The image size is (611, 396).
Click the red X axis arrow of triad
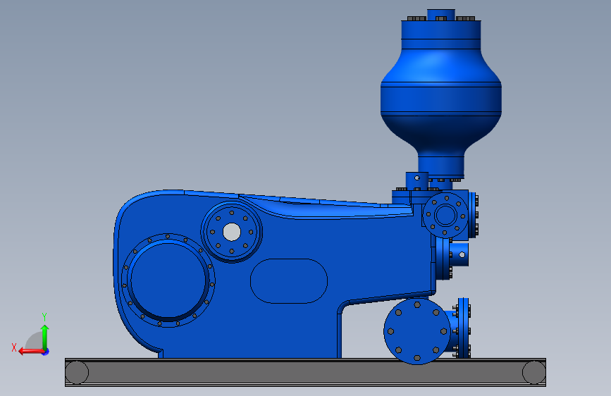click(30, 352)
